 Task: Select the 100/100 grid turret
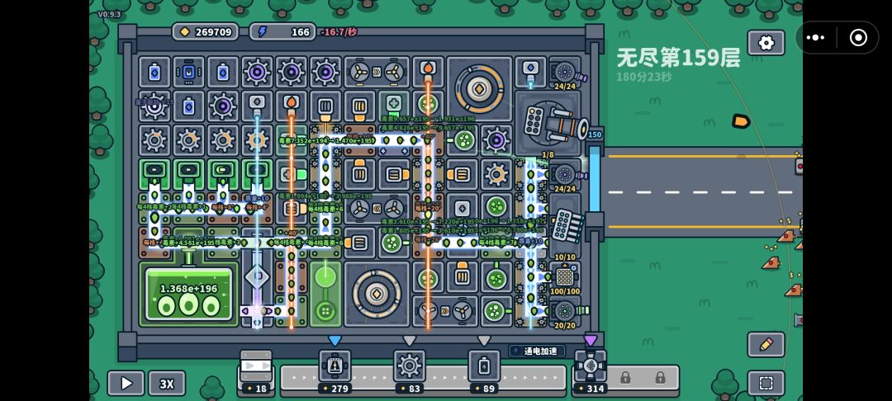click(564, 277)
